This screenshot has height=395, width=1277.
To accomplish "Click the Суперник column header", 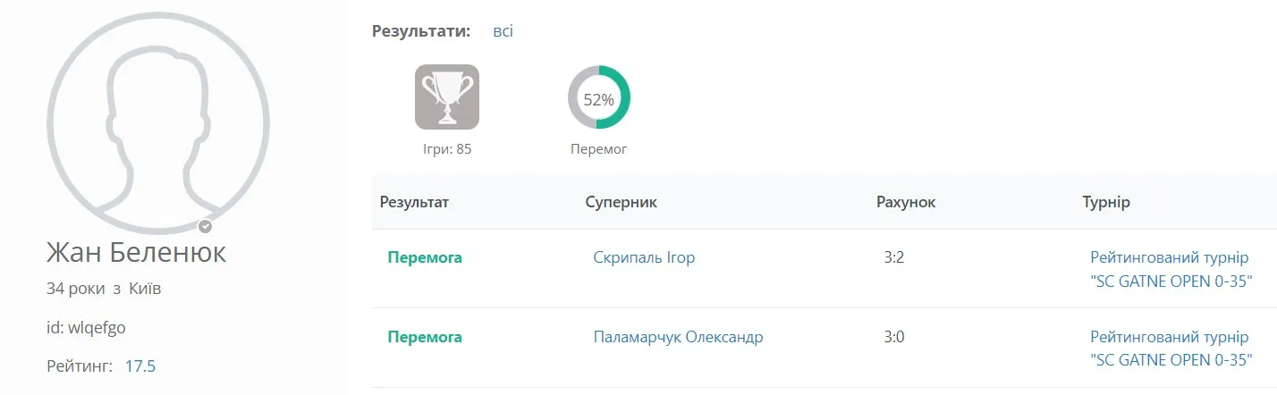I will (x=621, y=202).
